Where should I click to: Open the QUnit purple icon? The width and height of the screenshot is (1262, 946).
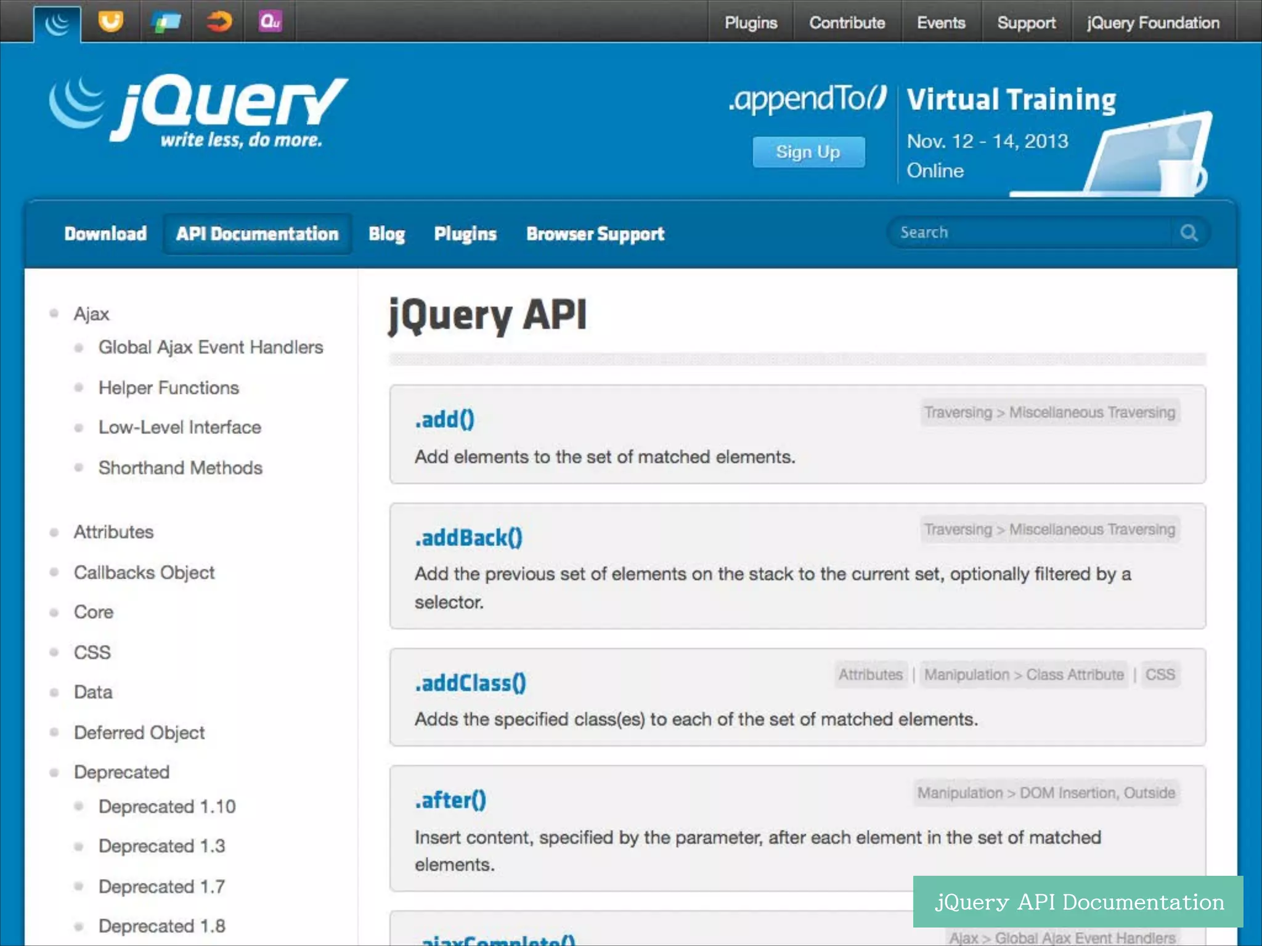(270, 22)
